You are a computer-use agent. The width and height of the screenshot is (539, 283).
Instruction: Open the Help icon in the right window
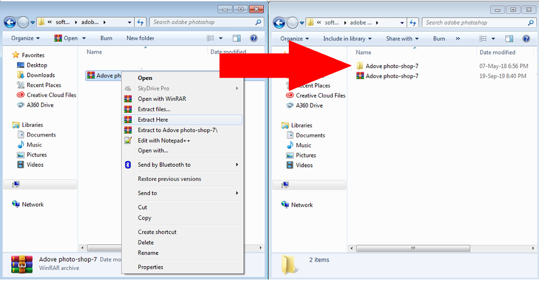click(526, 39)
